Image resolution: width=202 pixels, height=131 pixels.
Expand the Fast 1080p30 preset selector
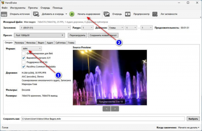click(39, 35)
